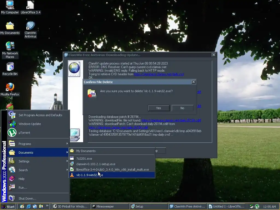Open the Recycle Bin desktop icon

10,69
